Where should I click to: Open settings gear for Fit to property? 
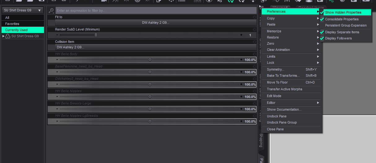coord(255,17)
